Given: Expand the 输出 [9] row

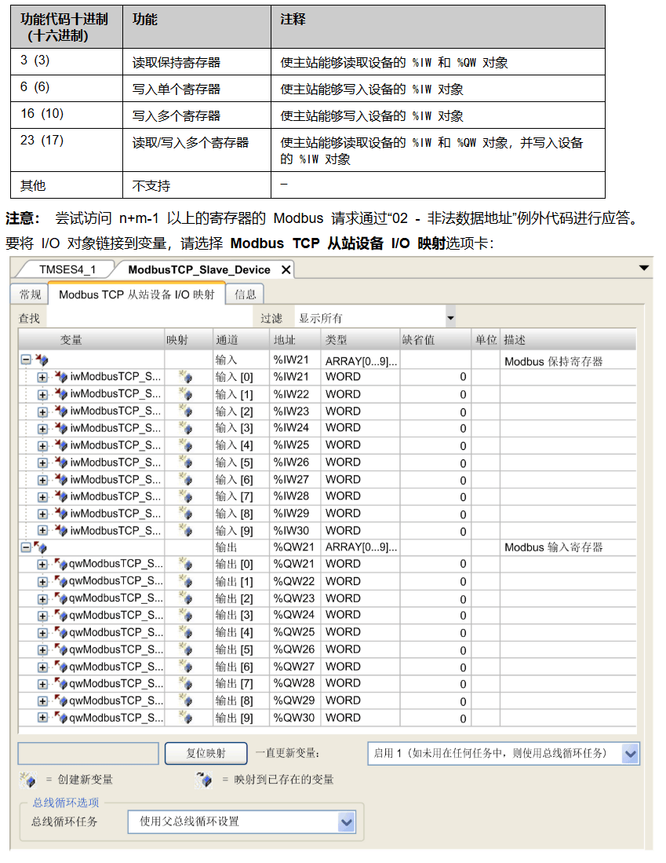Looking at the screenshot, I should point(42,718).
